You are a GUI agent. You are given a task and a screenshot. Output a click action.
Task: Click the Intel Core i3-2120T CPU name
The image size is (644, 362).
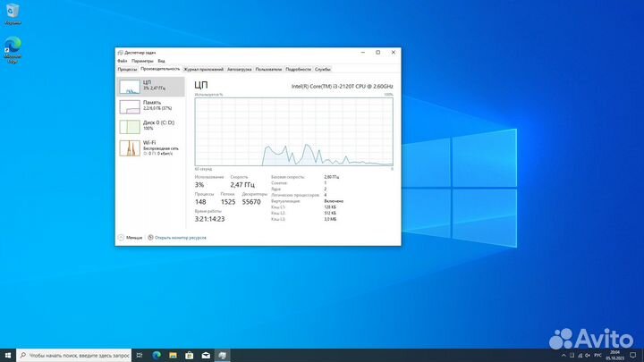[x=342, y=86]
